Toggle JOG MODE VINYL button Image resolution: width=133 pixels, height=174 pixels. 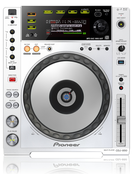click(121, 62)
